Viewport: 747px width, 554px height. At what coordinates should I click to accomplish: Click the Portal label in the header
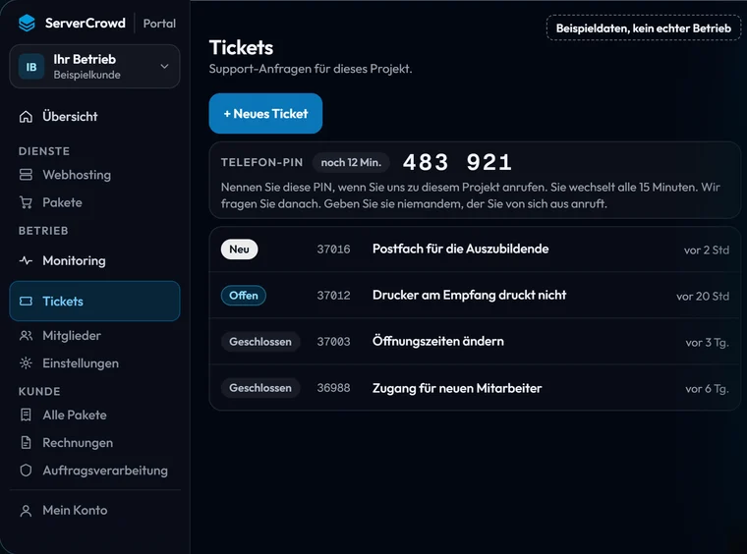(x=159, y=24)
